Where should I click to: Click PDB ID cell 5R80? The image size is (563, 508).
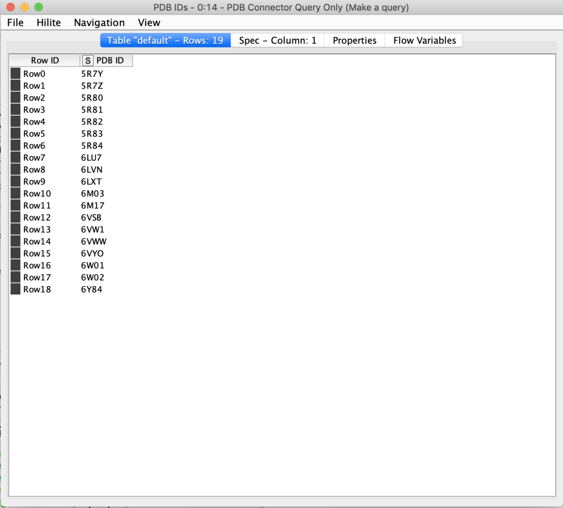point(92,98)
